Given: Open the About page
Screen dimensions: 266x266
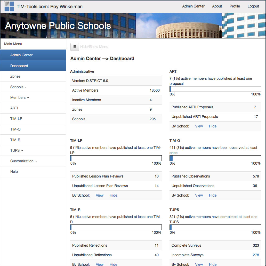Looking at the screenshot, I should pos(217,6).
